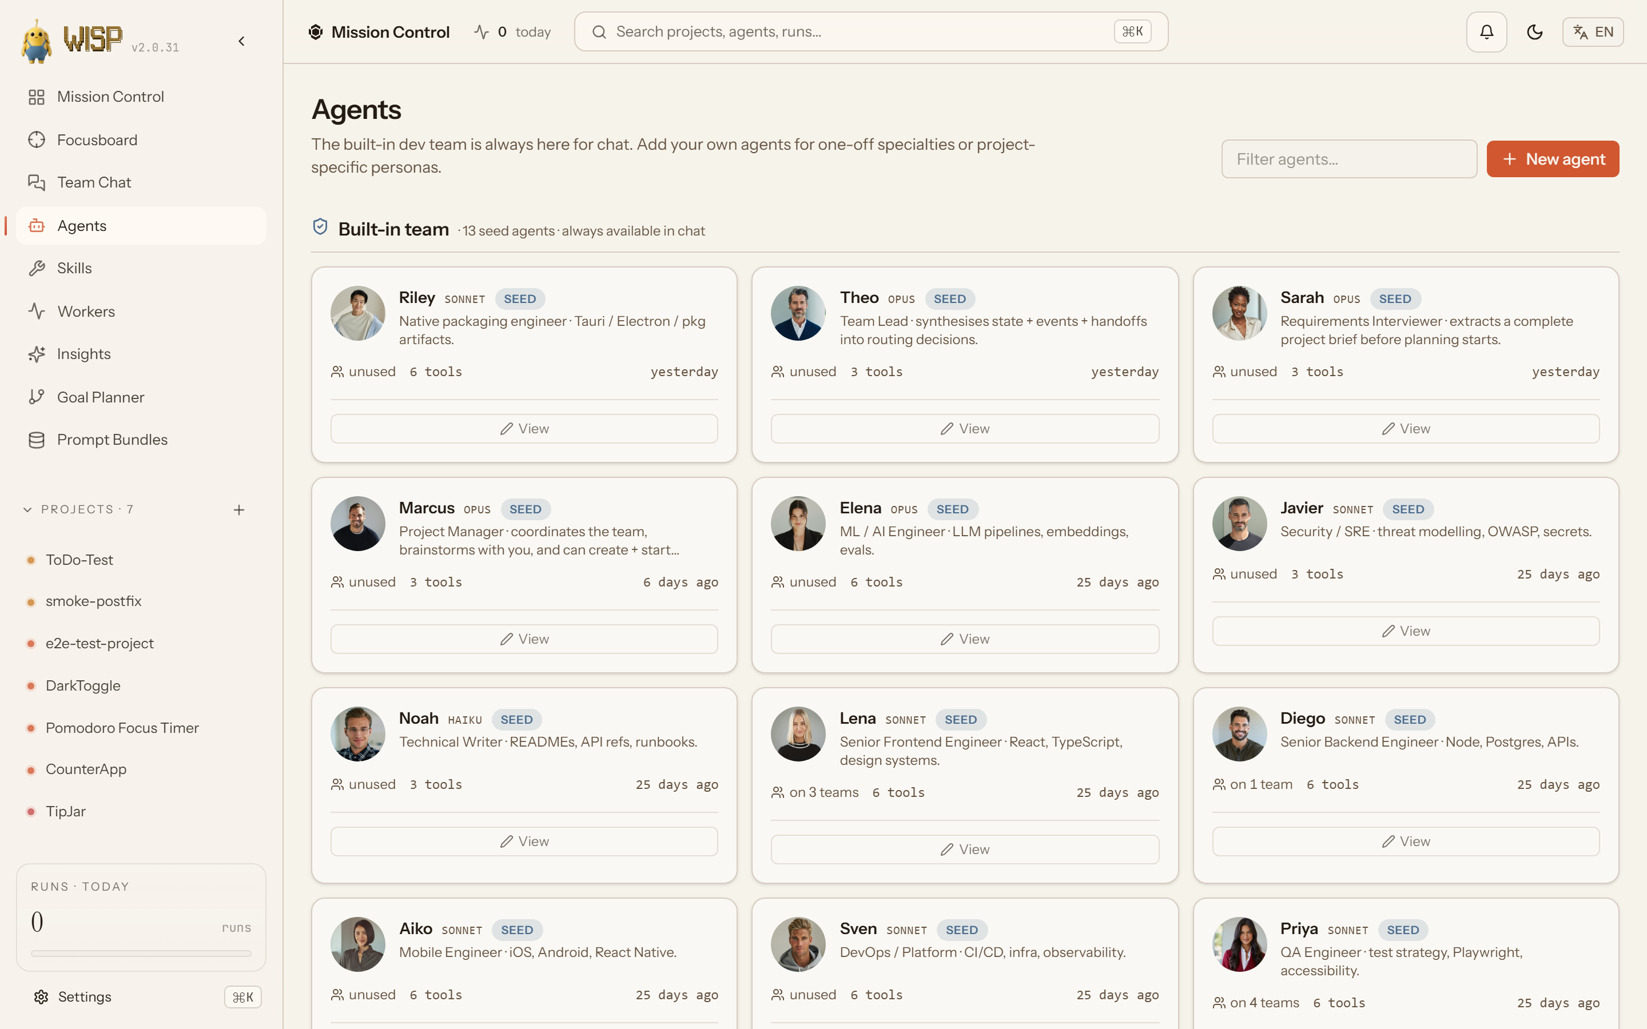Image resolution: width=1647 pixels, height=1029 pixels.
Task: Click Theo's avatar photo
Action: [x=798, y=313]
